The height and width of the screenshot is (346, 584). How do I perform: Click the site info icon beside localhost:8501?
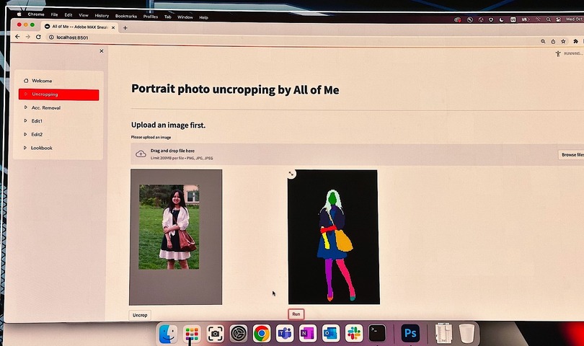click(x=51, y=37)
